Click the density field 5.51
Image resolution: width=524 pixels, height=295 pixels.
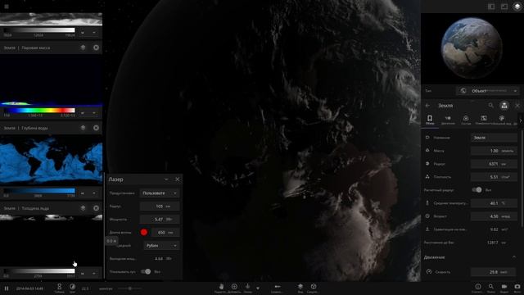(x=494, y=177)
